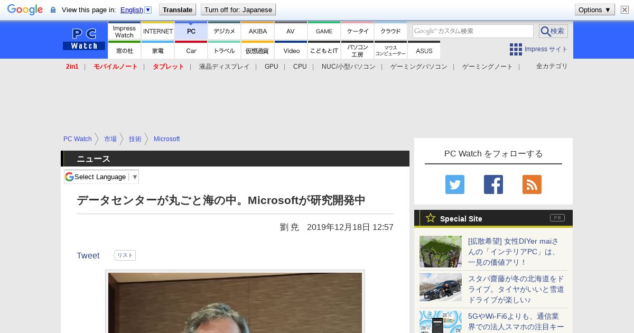
Task: Click the PC Watch logo
Action: pyautogui.click(x=84, y=39)
